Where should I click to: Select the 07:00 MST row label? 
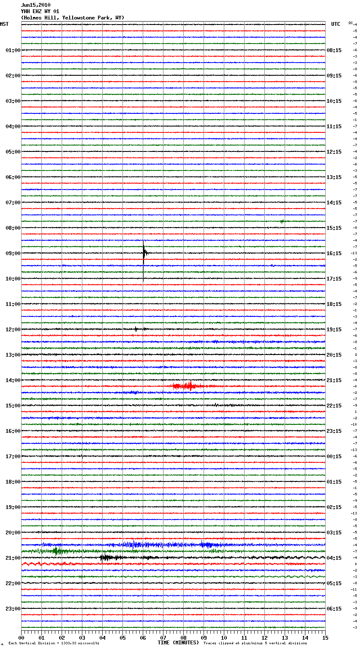(x=13, y=203)
